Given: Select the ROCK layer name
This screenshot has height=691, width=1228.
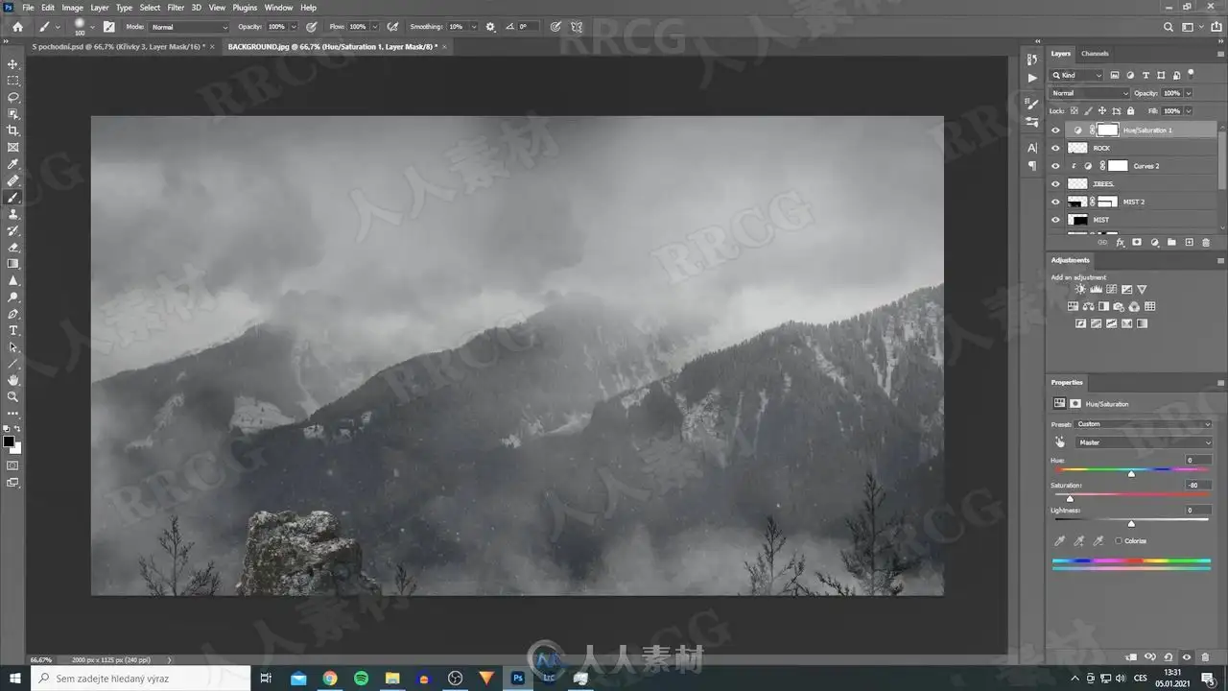Looking at the screenshot, I should point(1101,149).
